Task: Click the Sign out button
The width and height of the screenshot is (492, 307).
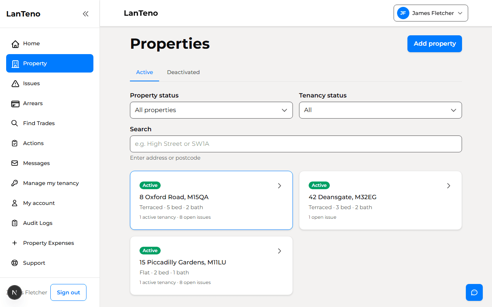Action: pos(68,292)
